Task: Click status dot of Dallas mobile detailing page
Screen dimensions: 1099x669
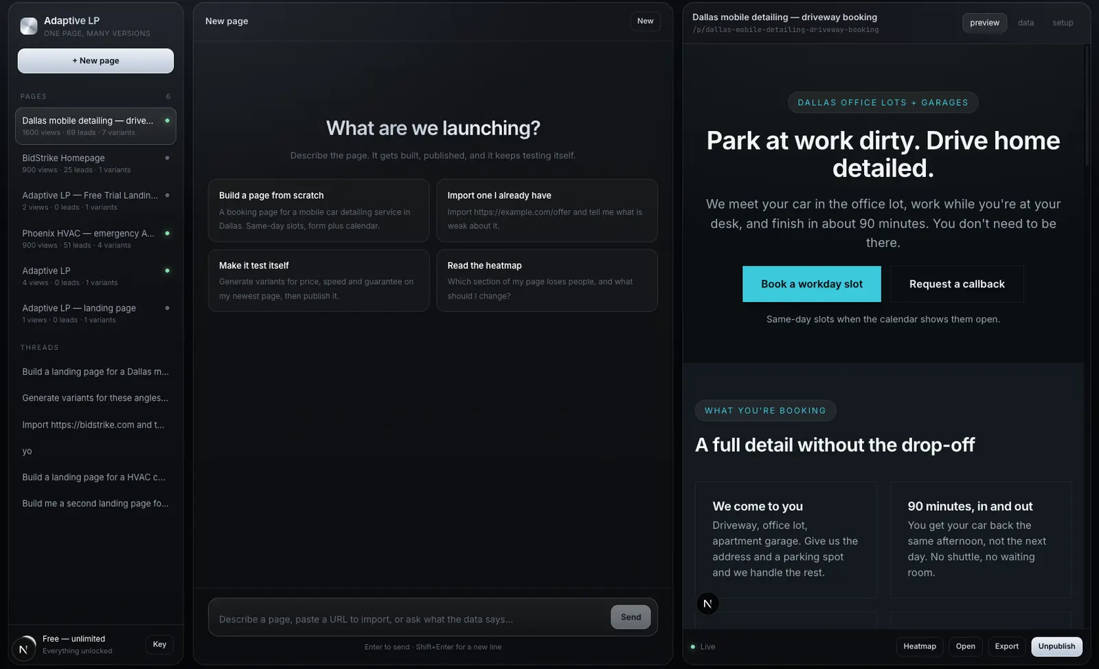Action: pyautogui.click(x=167, y=121)
